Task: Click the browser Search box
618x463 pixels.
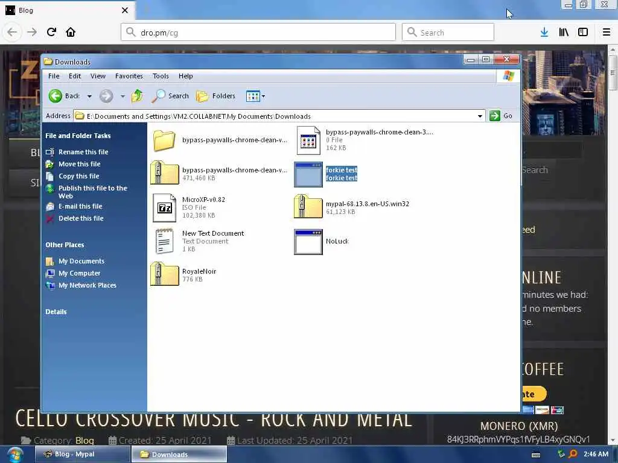Action: tap(448, 33)
